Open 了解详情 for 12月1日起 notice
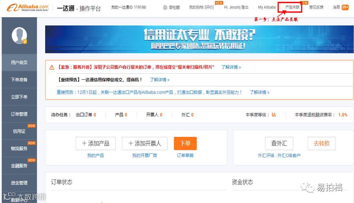Screen dimensions: 354x203 click(x=259, y=92)
